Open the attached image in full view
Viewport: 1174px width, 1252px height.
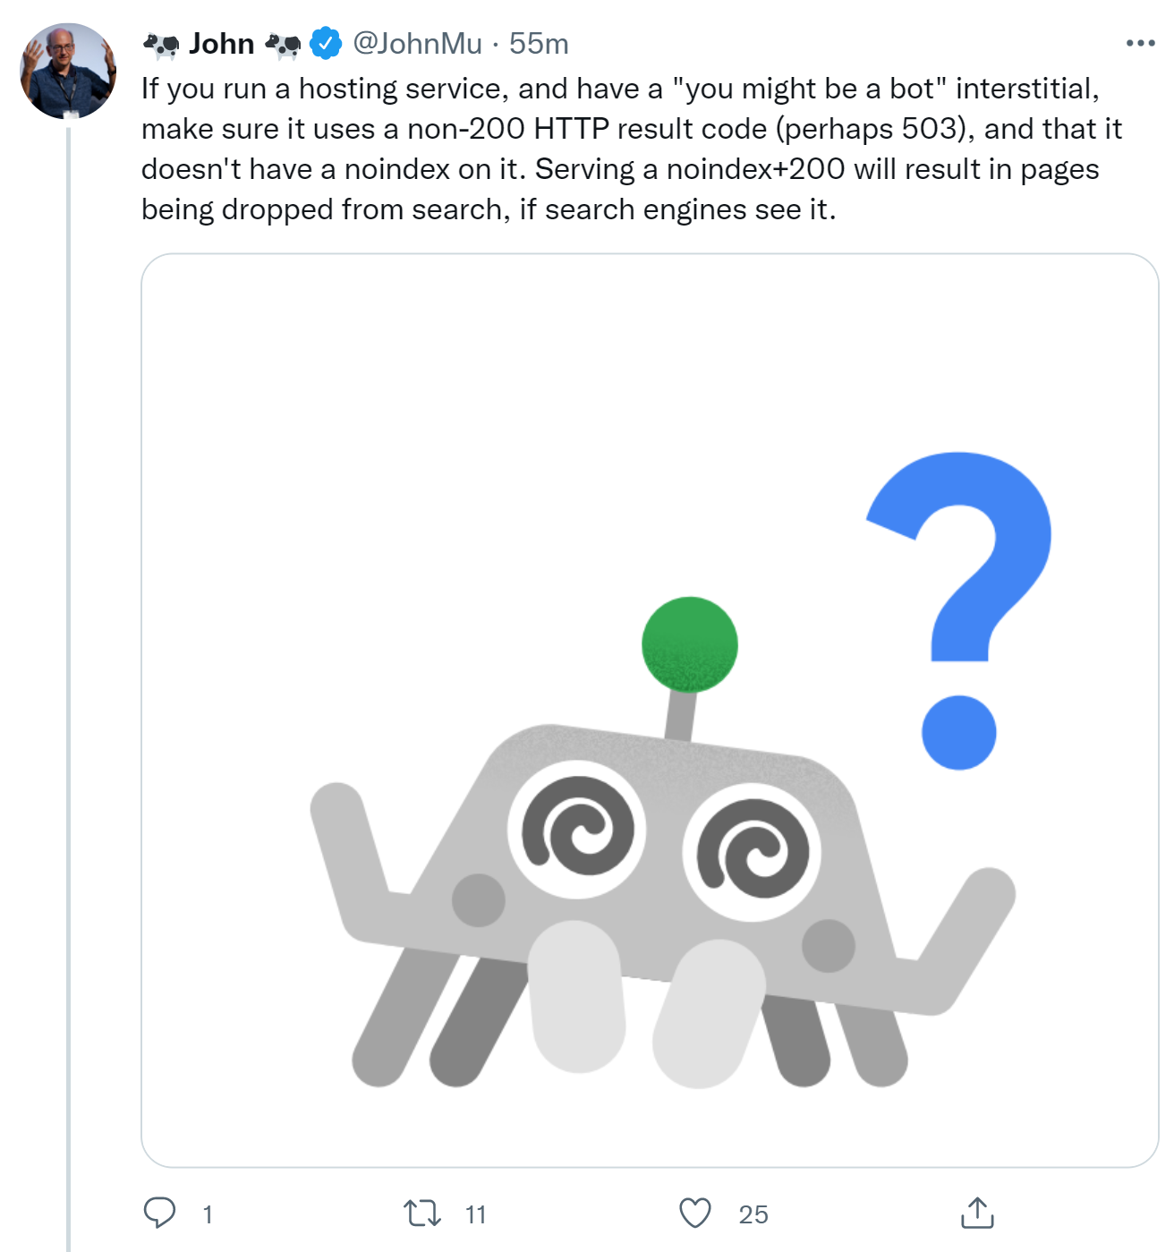click(x=647, y=707)
